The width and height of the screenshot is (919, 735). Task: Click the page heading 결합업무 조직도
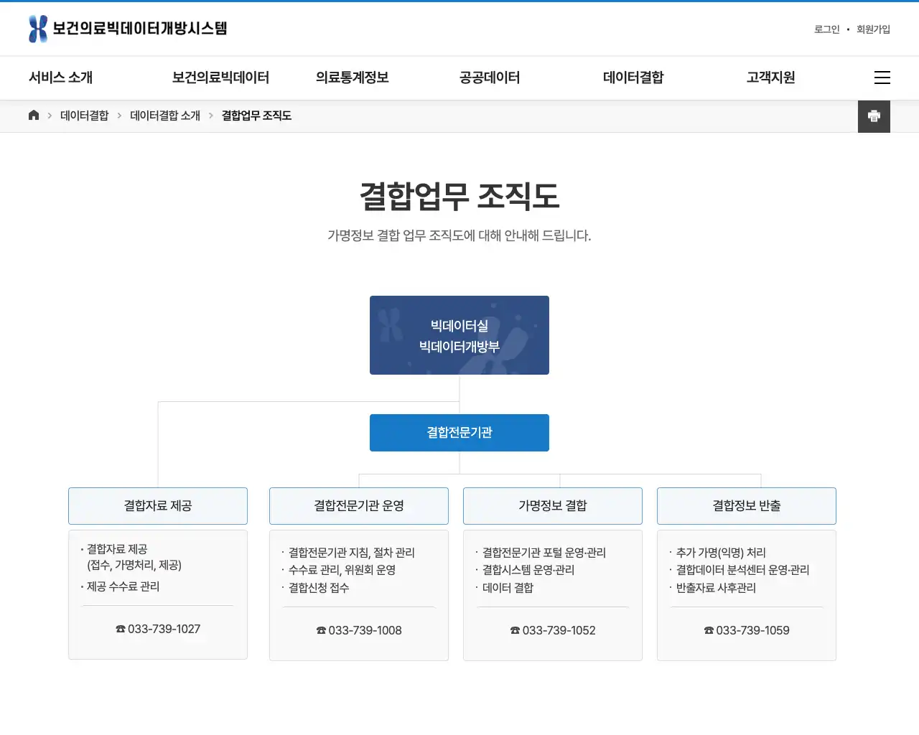(x=459, y=196)
